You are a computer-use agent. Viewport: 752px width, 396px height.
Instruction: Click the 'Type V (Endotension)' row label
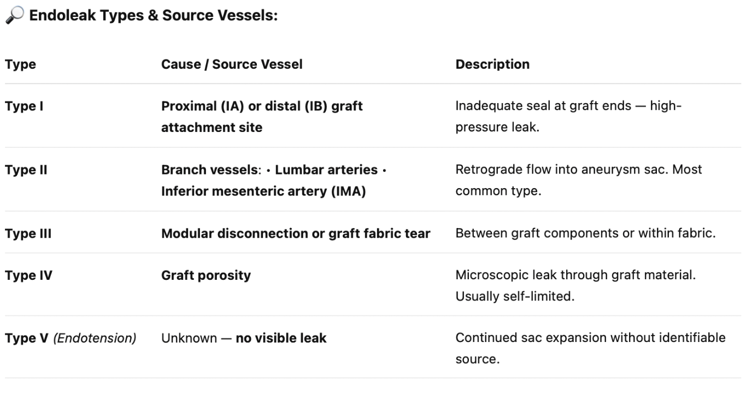(x=70, y=338)
